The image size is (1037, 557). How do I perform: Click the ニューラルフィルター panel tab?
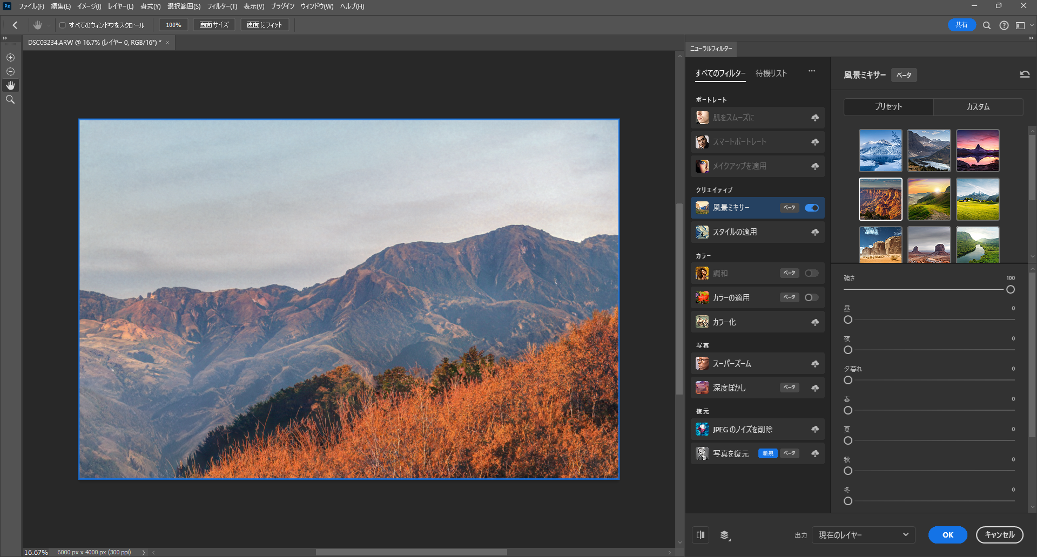711,49
